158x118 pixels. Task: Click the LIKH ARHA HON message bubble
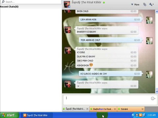pos(110,20)
